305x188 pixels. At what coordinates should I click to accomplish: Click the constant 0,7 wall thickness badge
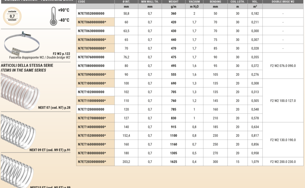coord(12,16)
